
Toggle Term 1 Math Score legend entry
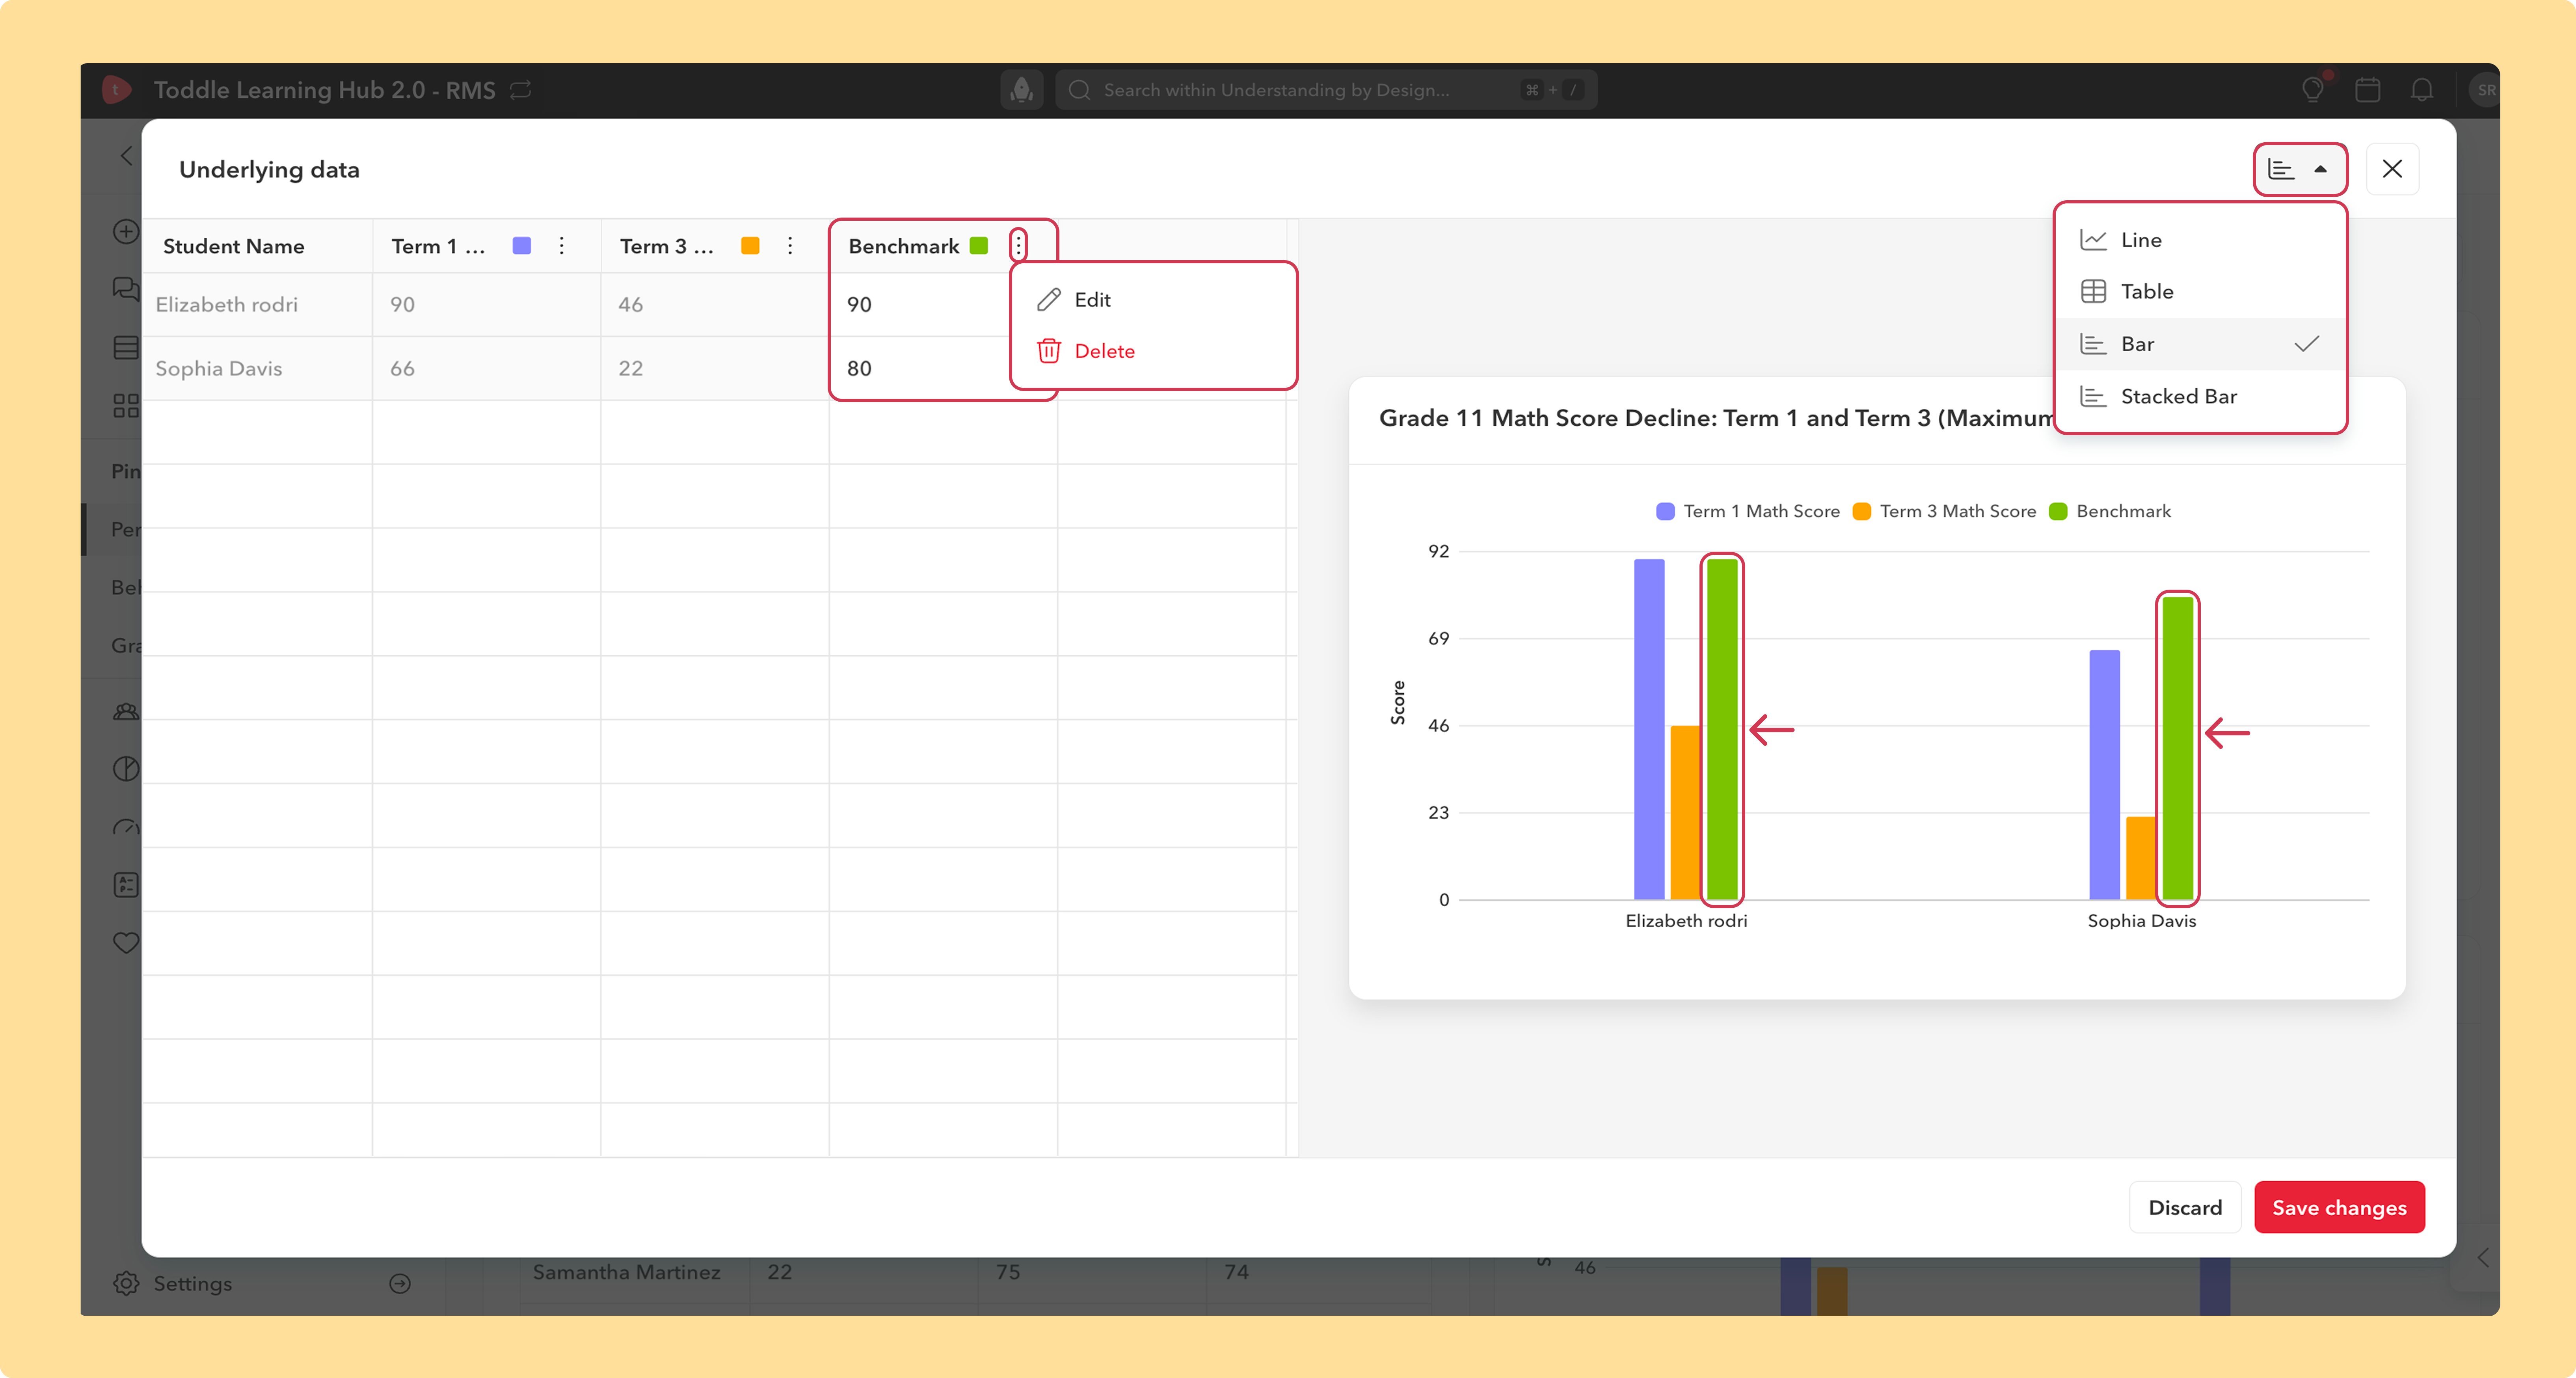[x=1748, y=511]
